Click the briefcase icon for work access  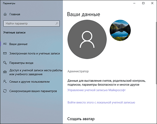[x=5, y=72]
